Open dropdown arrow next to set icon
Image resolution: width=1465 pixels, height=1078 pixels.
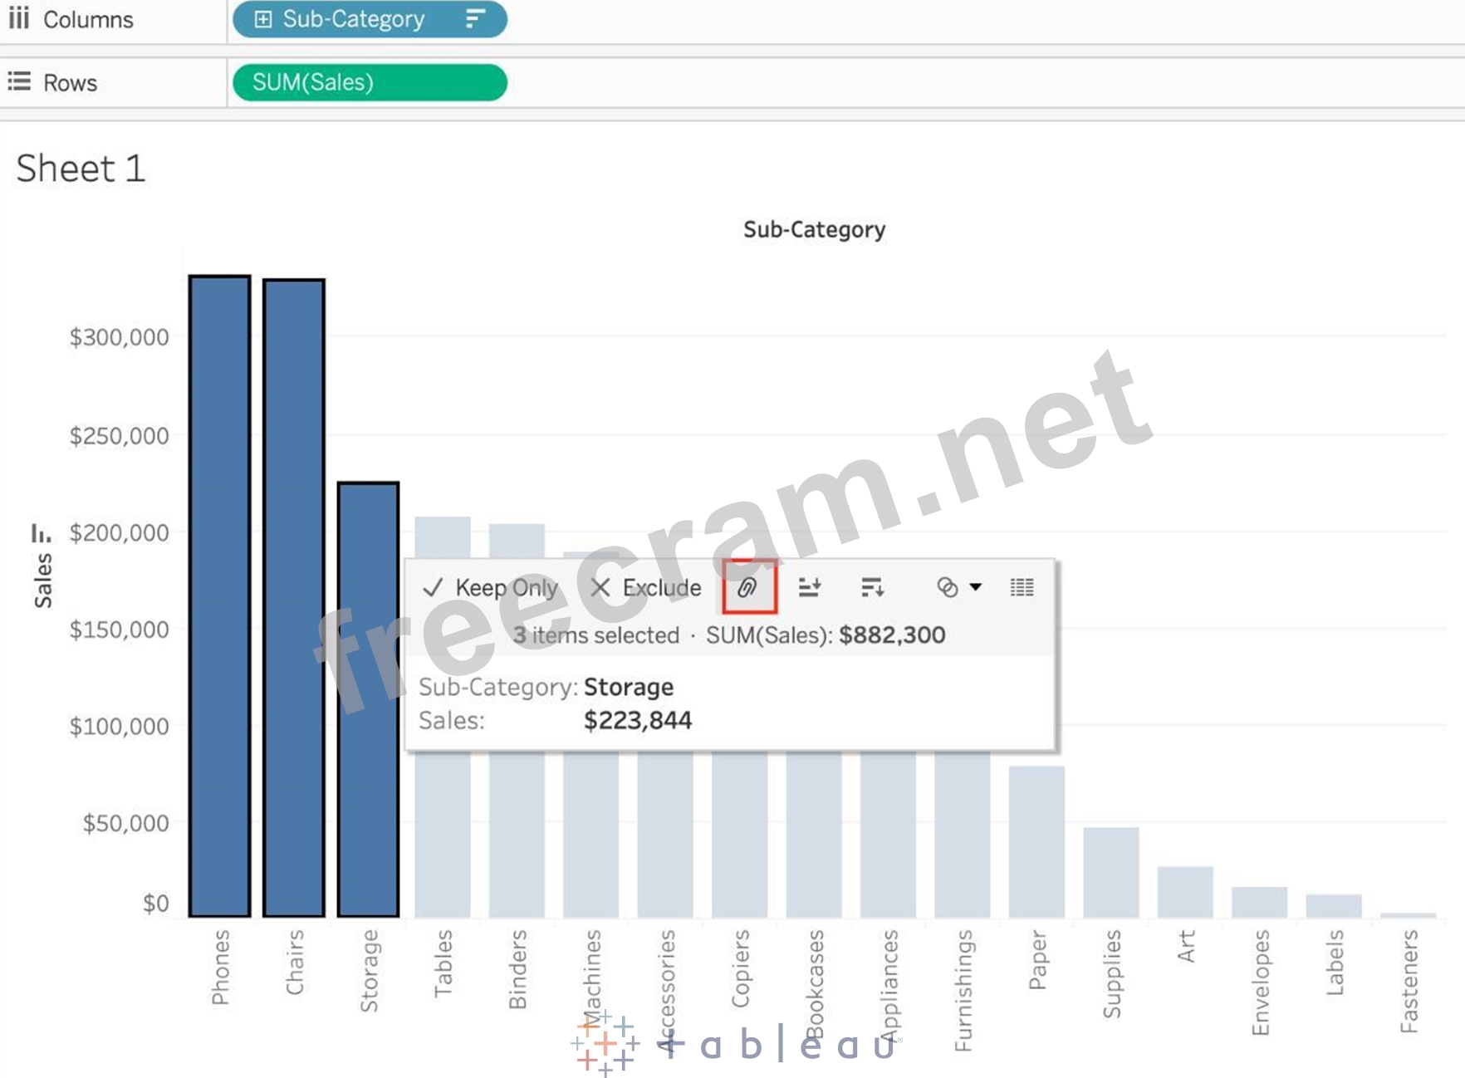(x=976, y=587)
